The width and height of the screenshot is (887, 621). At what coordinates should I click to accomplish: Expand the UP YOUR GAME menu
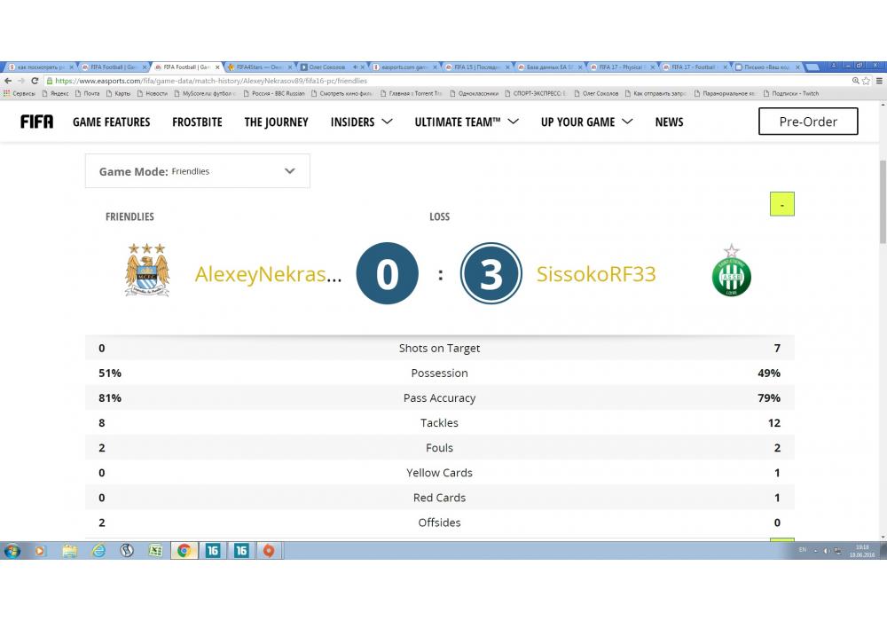click(x=586, y=122)
